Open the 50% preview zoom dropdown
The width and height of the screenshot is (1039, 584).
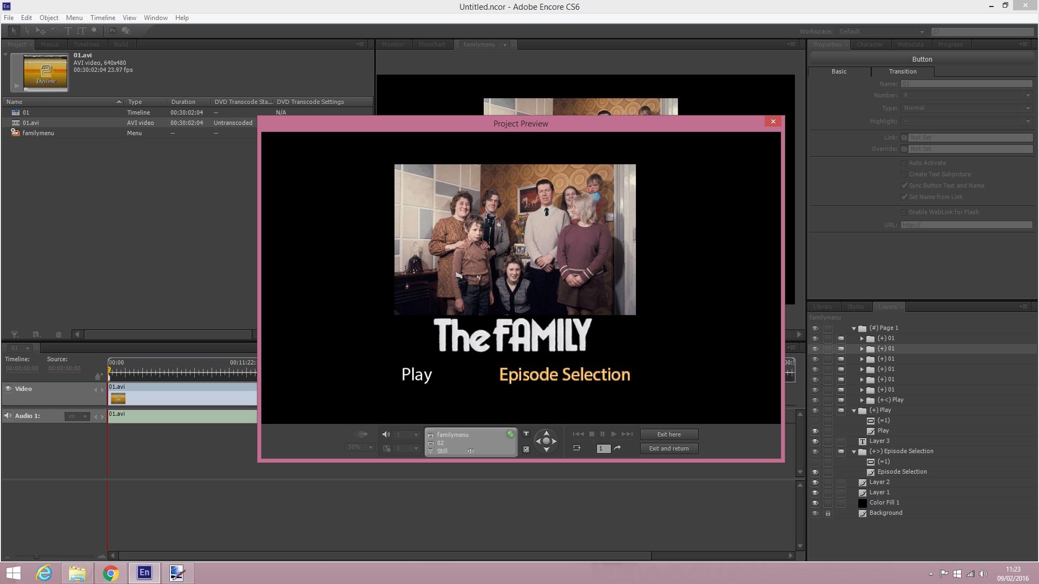[371, 448]
